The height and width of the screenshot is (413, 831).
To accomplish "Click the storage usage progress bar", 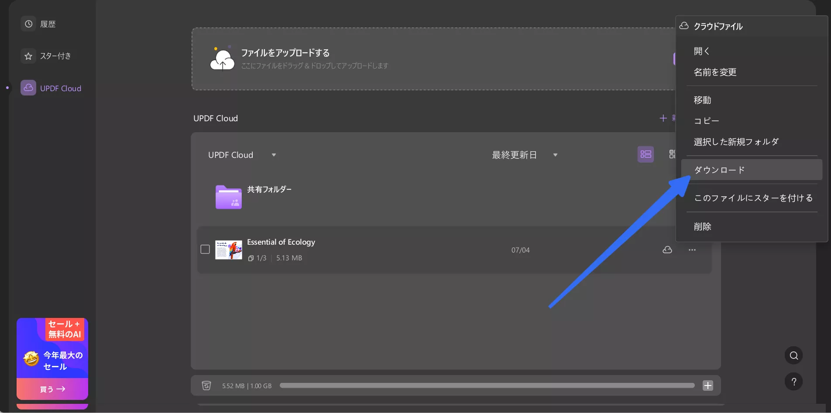I will [x=487, y=386].
